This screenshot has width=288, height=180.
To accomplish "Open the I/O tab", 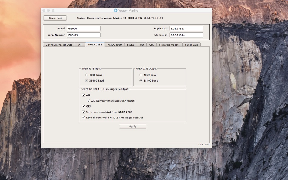I will (x=142, y=45).
